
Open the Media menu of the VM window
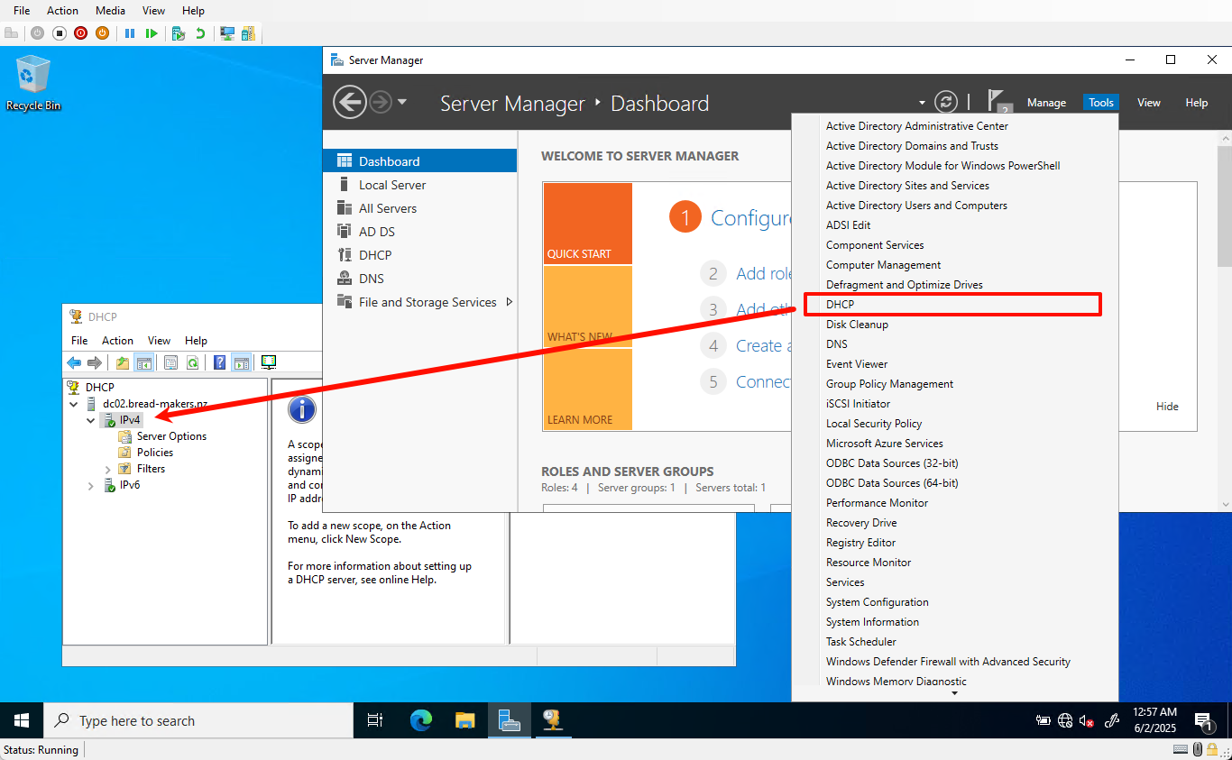[x=110, y=10]
